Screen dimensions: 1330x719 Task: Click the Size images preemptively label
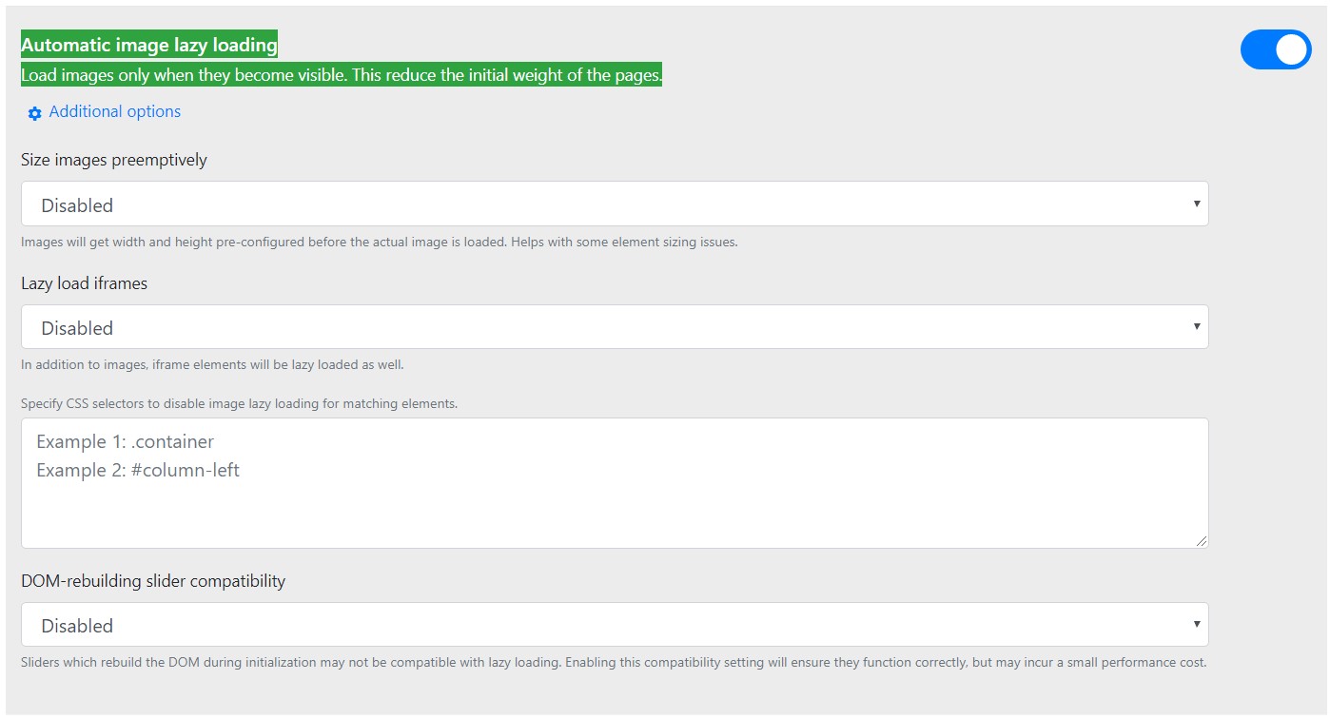(x=114, y=160)
